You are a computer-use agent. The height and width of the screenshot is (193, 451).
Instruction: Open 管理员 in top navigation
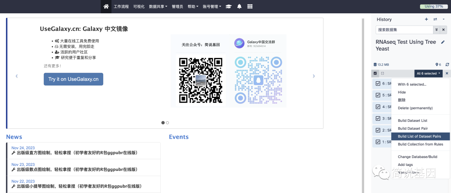click(x=177, y=6)
